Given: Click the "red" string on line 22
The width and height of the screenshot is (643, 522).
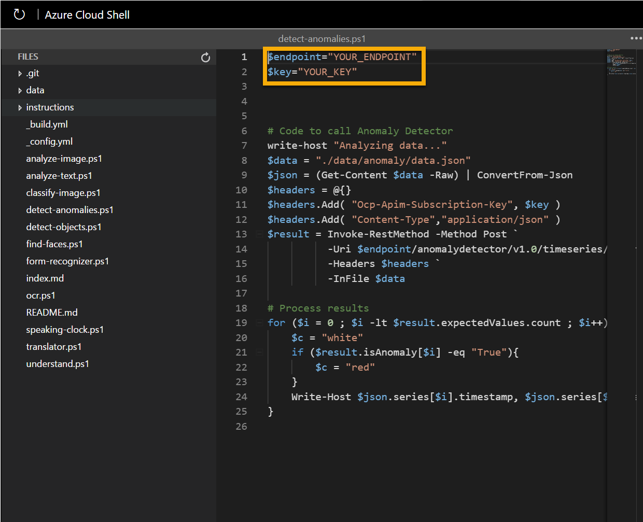Looking at the screenshot, I should pyautogui.click(x=360, y=368).
